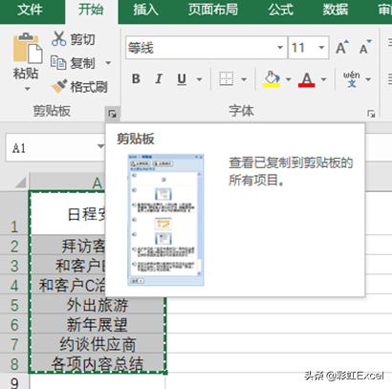Click cell A2 starting with 拜访客
This screenshot has width=392, height=389.
pos(68,246)
